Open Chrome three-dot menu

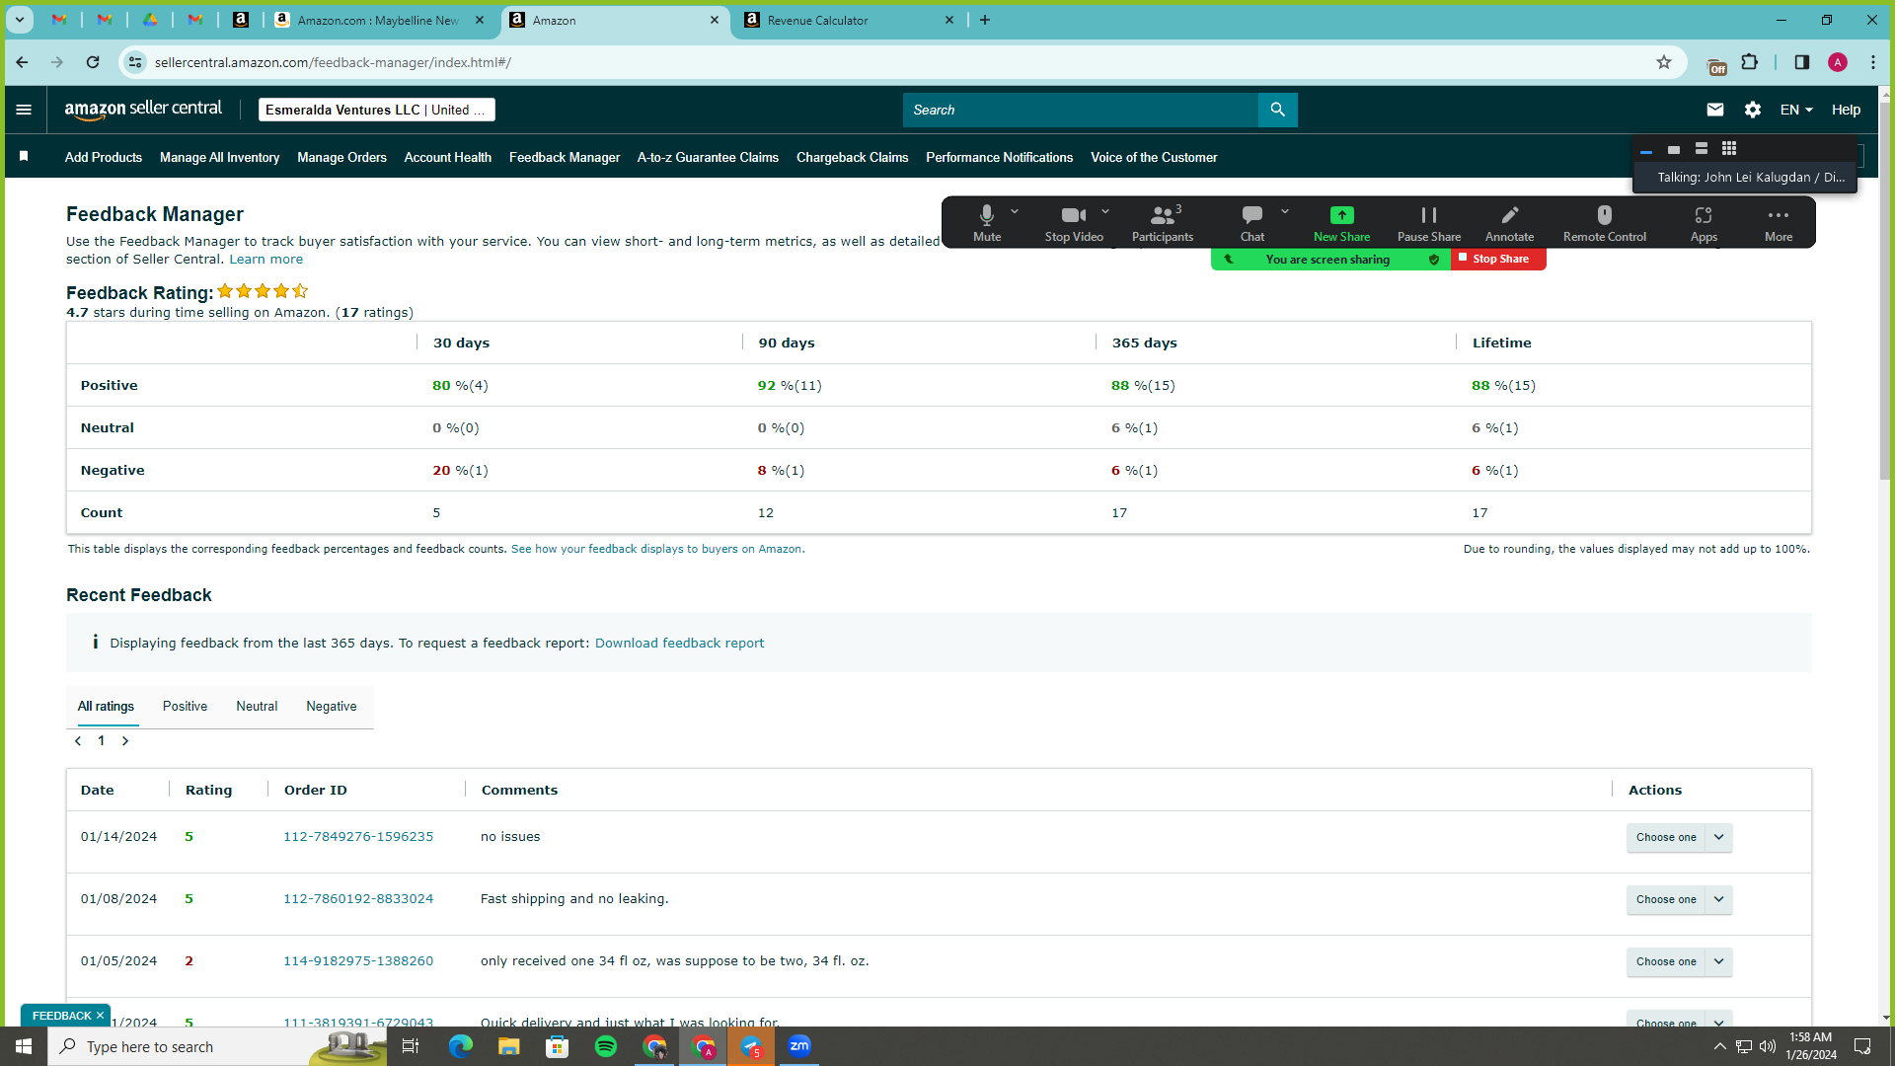point(1873,62)
